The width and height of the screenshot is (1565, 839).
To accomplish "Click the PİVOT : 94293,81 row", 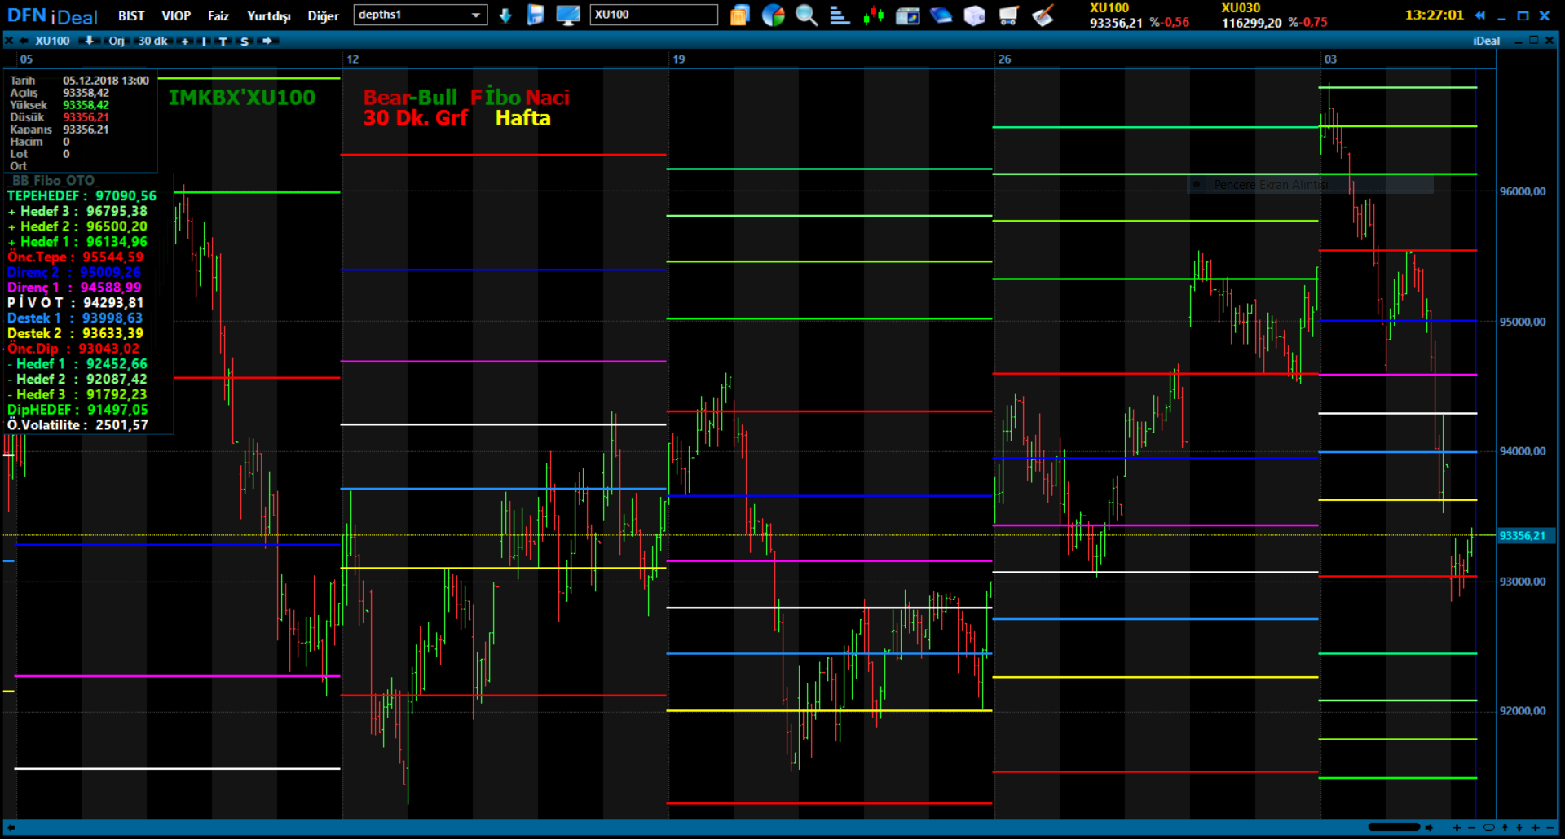I will click(x=75, y=303).
